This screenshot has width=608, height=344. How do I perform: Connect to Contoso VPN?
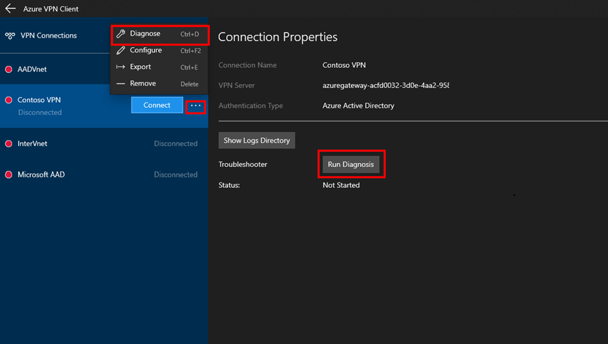157,105
